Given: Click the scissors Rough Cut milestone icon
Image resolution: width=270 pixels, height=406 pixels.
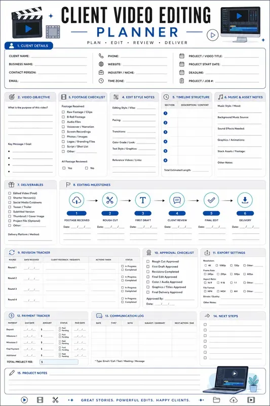Looking at the screenshot, I should pyautogui.click(x=110, y=200).
